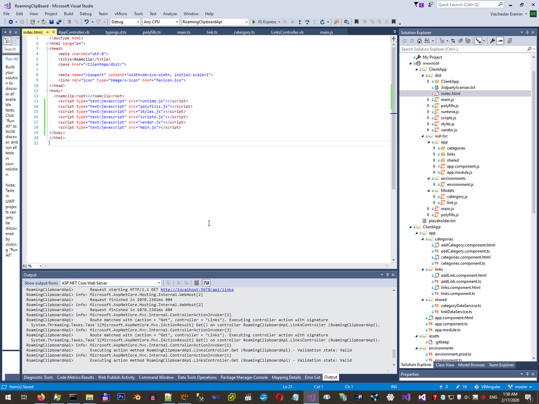Collapse the out-tsc folder in Solution Explorer
539x404 pixels.
[423, 136]
